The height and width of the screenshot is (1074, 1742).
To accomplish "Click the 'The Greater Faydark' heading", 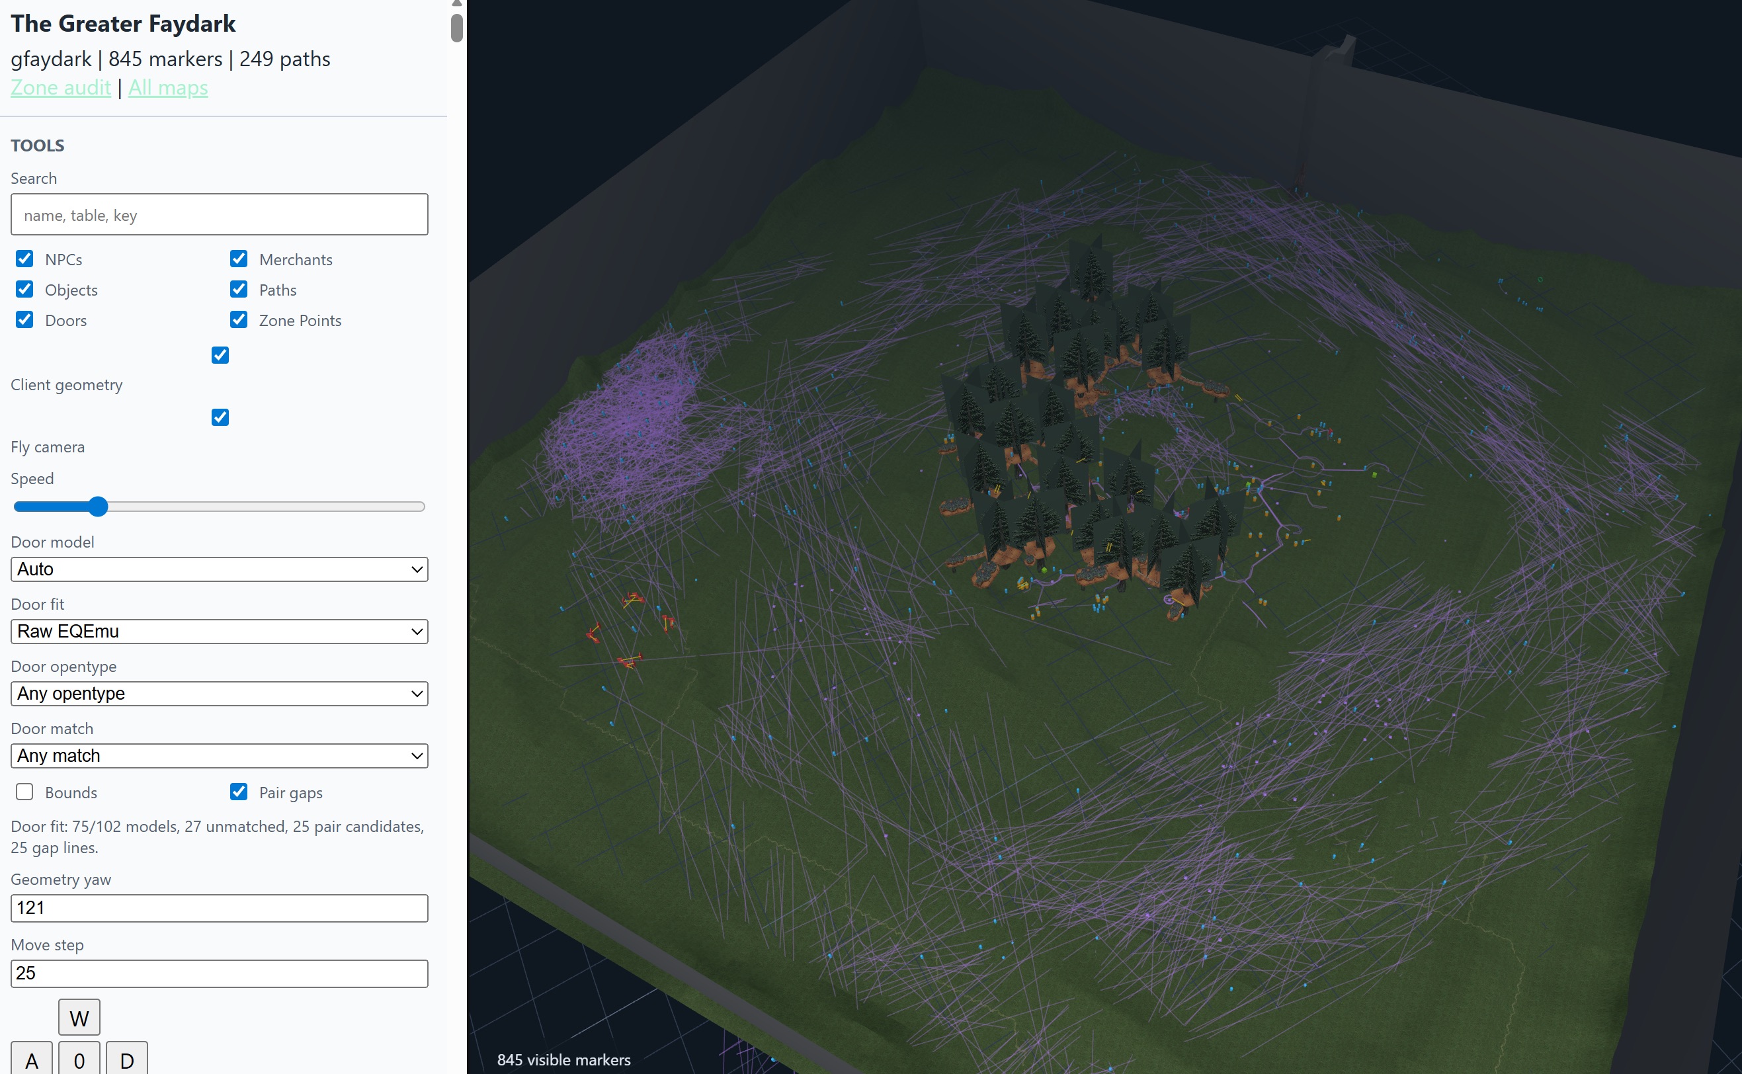I will pyautogui.click(x=123, y=23).
